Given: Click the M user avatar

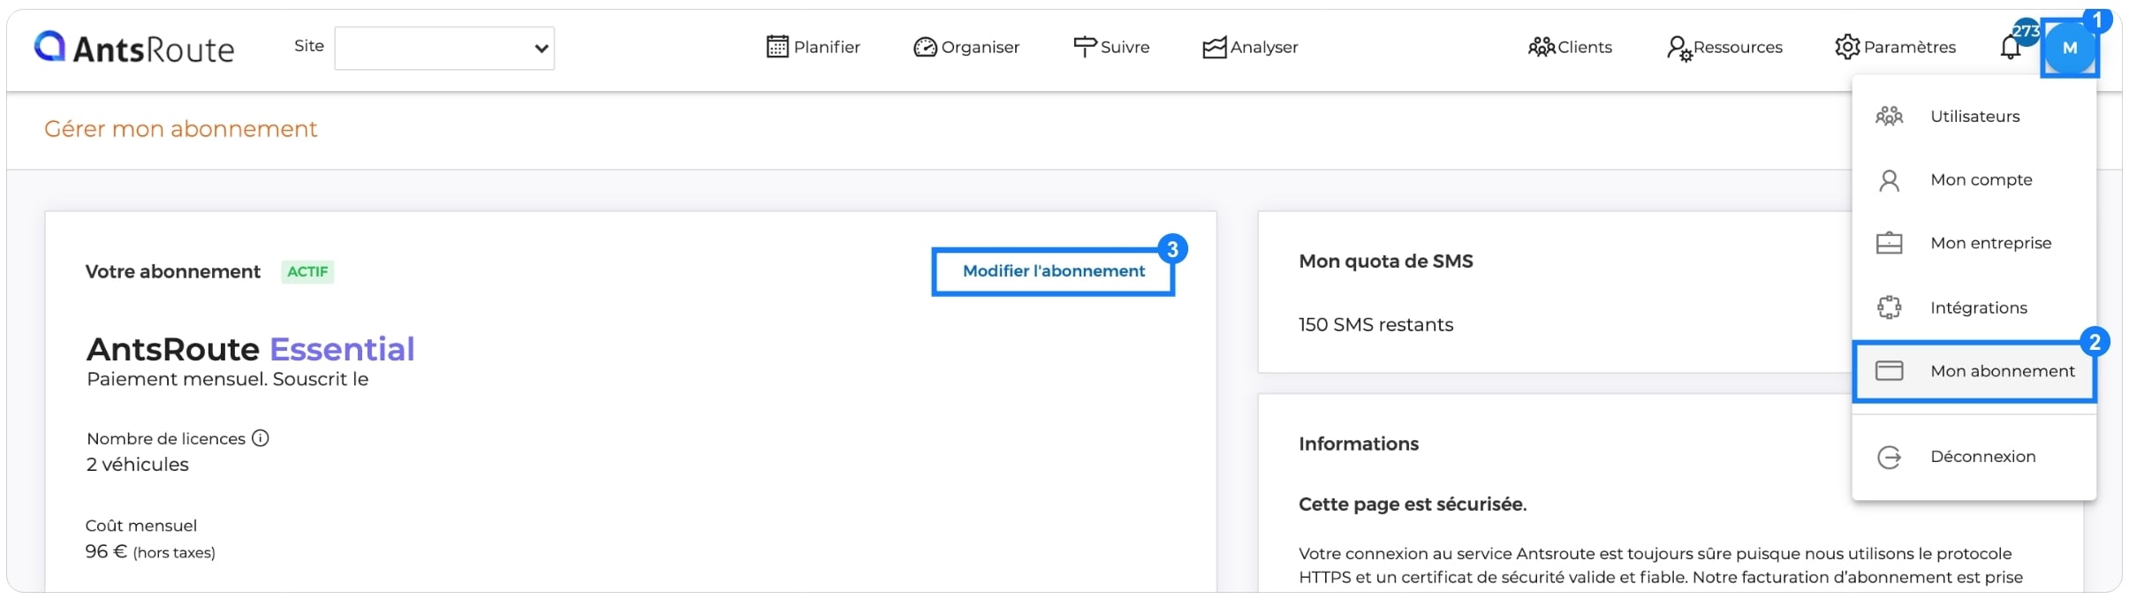Looking at the screenshot, I should [x=2070, y=48].
